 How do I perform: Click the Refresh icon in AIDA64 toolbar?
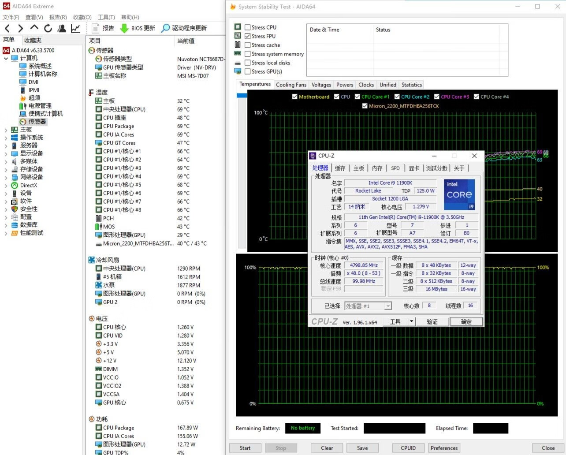coord(48,28)
